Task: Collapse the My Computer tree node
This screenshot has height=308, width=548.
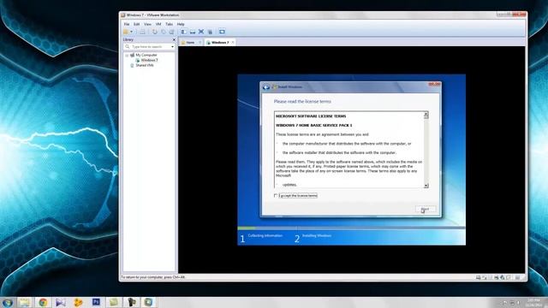Action: point(127,55)
